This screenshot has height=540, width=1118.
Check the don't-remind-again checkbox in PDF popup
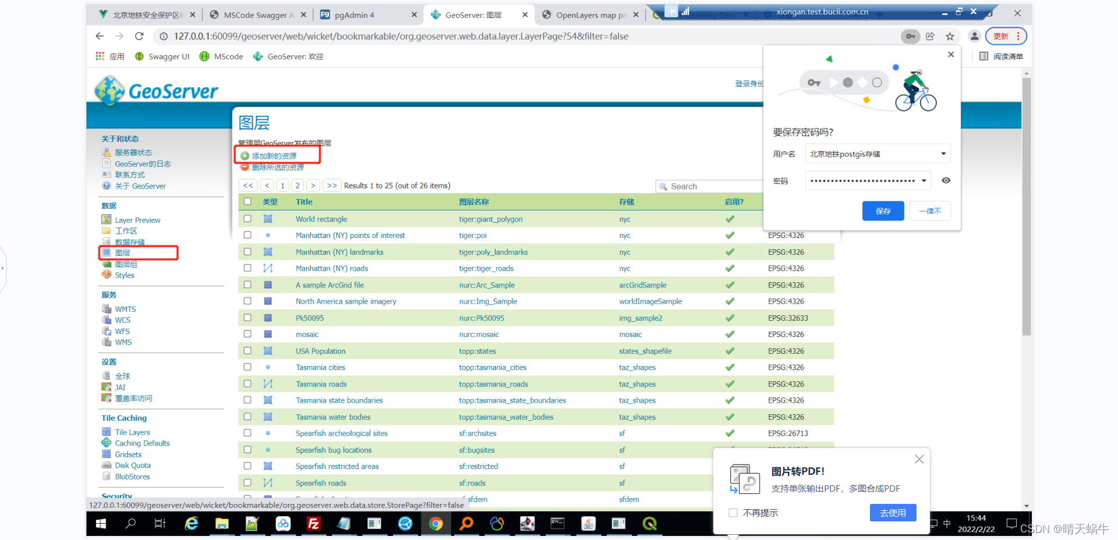coord(733,513)
